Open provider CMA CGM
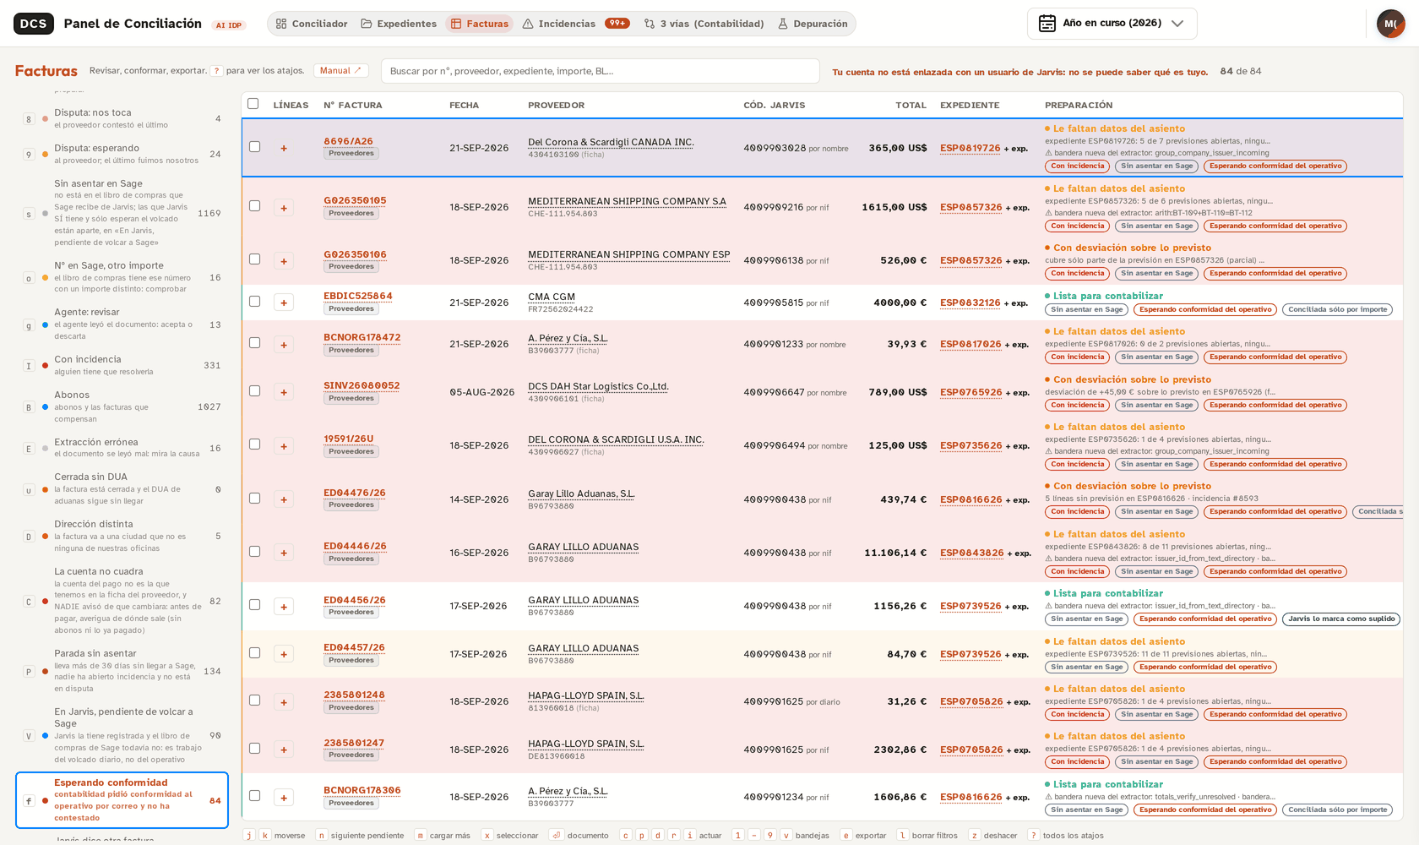This screenshot has width=1419, height=845. (552, 297)
